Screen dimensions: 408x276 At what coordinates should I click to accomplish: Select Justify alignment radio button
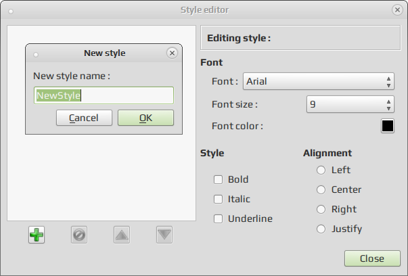tap(321, 229)
